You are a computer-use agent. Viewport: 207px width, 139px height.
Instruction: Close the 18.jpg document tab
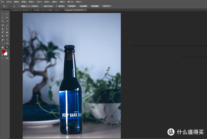86,10
